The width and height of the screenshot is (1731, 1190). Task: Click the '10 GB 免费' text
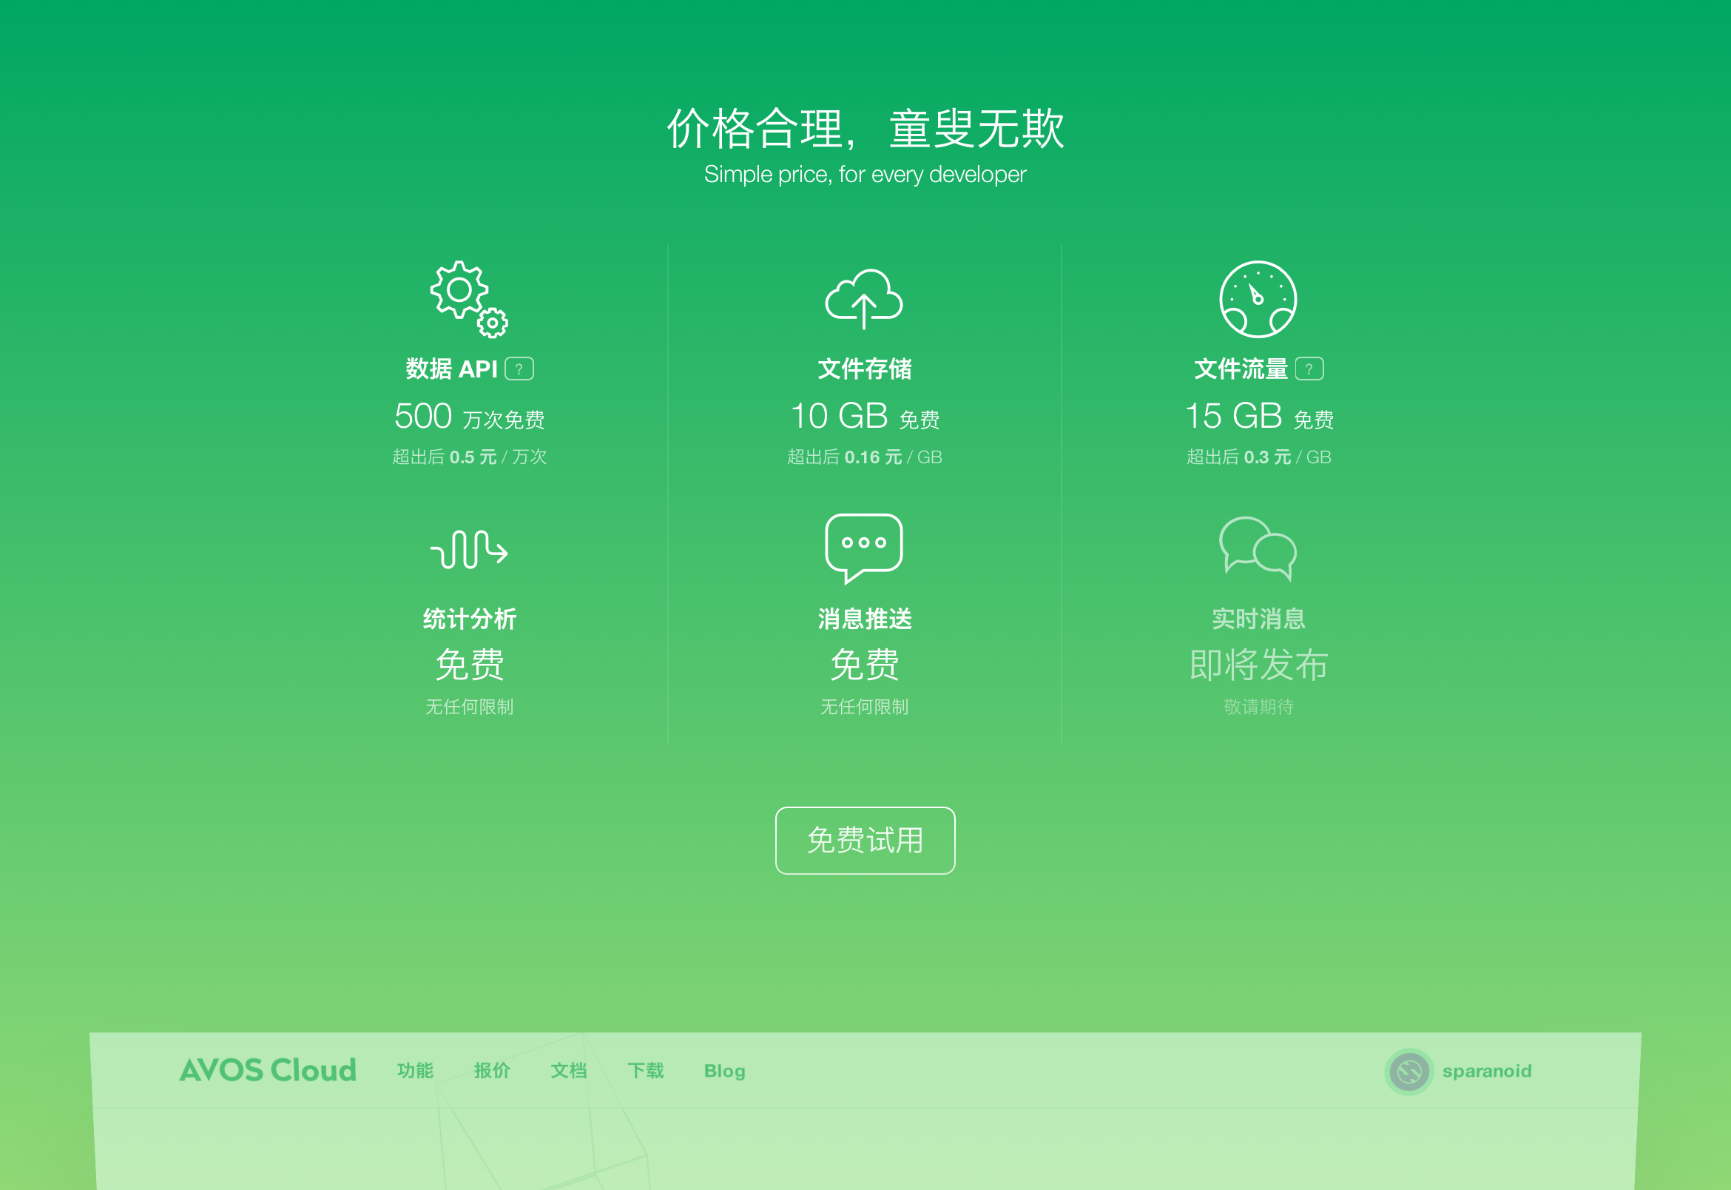864,417
